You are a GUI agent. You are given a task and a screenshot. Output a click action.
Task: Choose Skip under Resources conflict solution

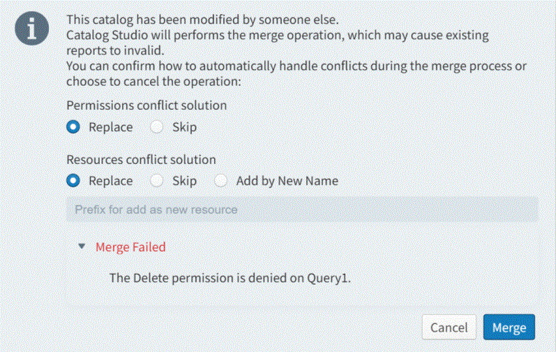tap(157, 181)
